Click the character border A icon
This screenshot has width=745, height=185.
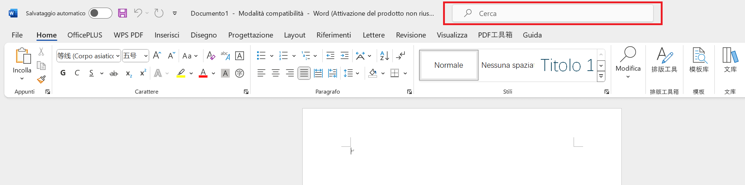pos(240,55)
